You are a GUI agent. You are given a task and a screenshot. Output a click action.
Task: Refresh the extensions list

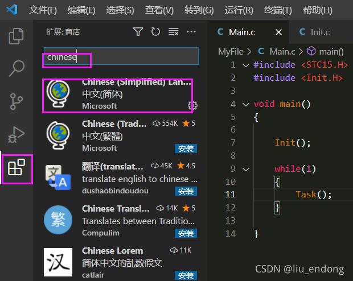155,32
